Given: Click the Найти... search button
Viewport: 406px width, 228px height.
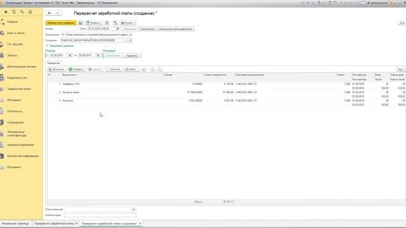Looking at the screenshot, I should pyautogui.click(x=131, y=69).
